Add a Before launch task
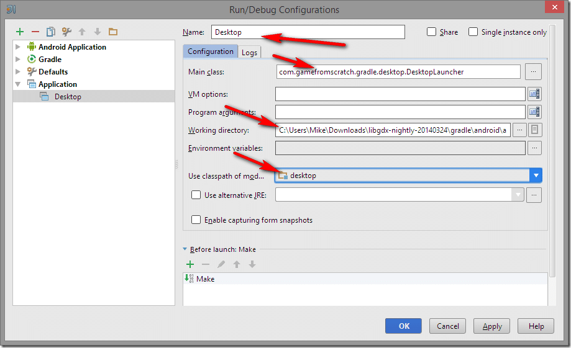 (x=190, y=264)
